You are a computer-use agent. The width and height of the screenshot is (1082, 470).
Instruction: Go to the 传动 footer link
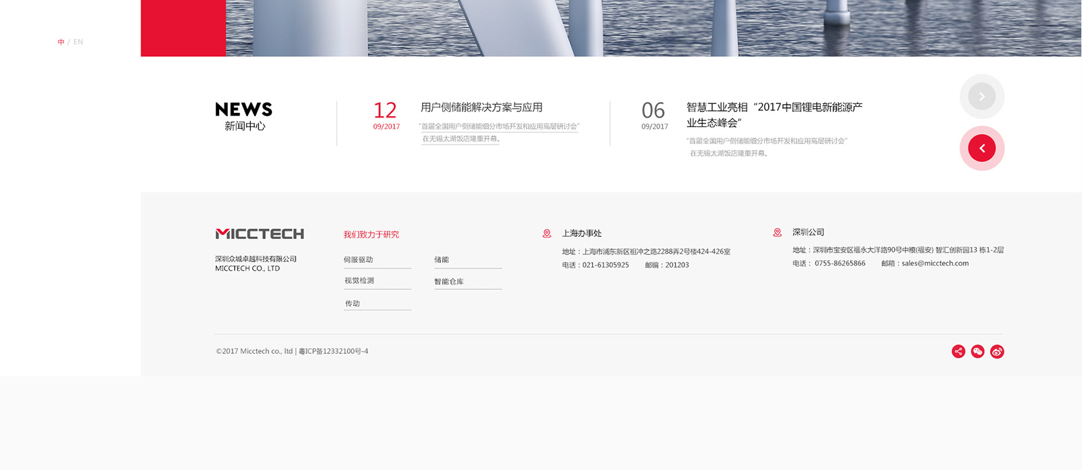coord(352,304)
